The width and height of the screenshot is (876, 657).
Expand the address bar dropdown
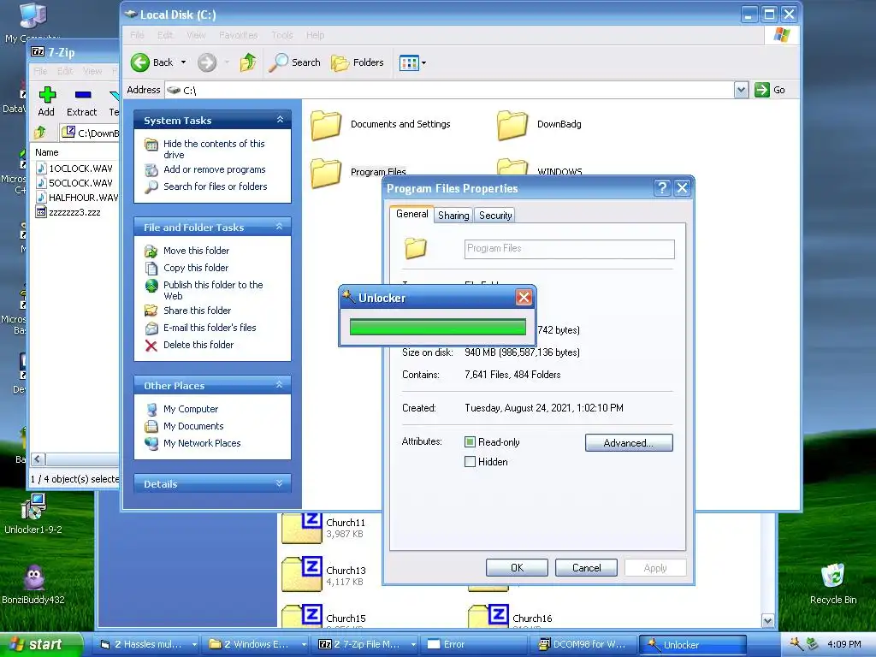(741, 90)
